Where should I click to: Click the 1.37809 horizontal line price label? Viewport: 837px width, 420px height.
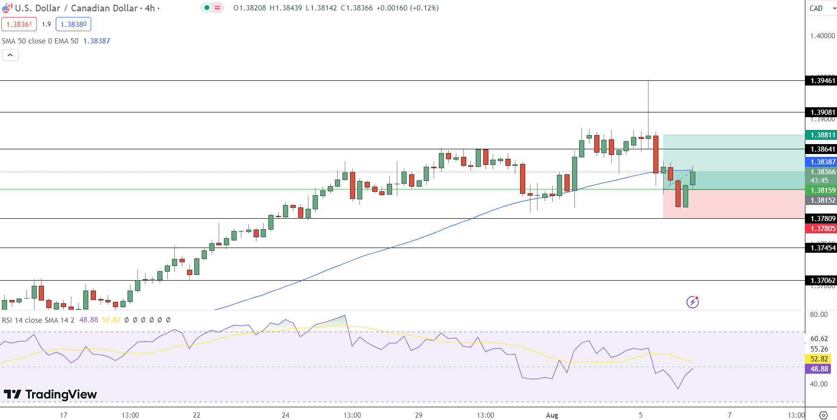(x=821, y=219)
